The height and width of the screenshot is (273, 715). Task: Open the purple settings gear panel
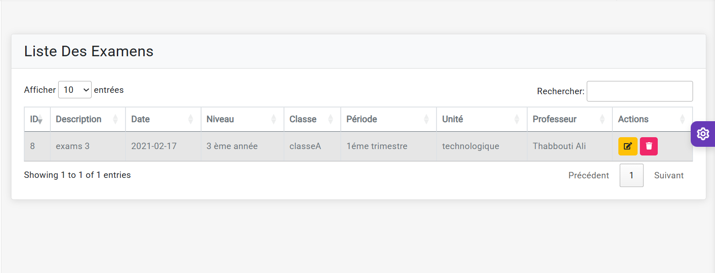pos(703,134)
